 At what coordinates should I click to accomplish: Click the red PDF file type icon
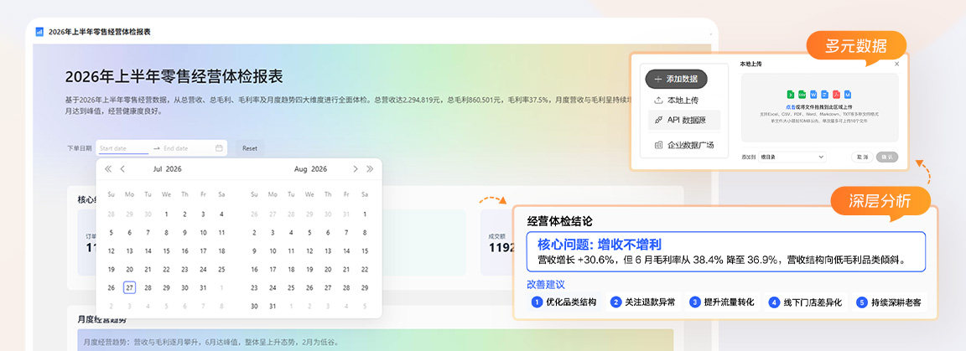836,94
